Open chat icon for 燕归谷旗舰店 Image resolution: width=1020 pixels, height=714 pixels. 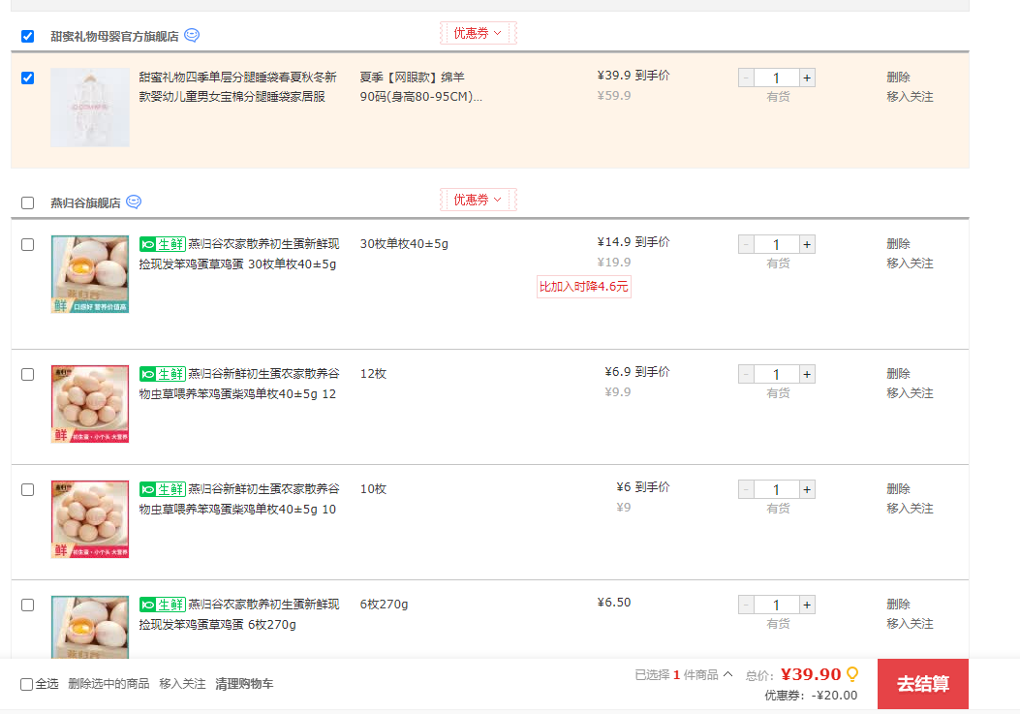[134, 202]
